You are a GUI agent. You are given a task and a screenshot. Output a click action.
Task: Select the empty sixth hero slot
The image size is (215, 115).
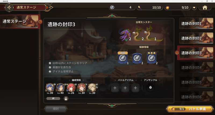coord(103,87)
